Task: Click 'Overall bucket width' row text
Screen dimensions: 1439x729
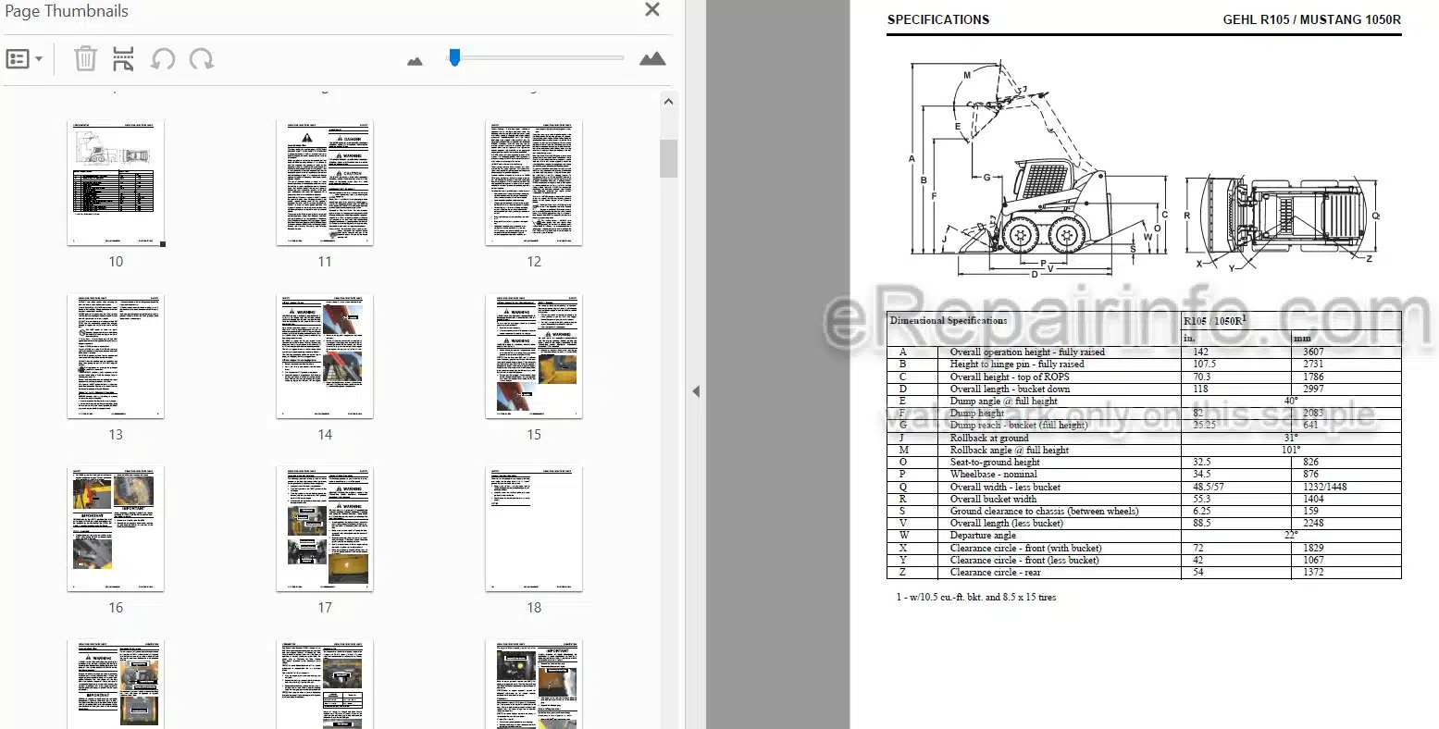Action: [993, 499]
